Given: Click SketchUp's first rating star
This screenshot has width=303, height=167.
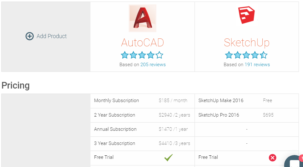Looking at the screenshot, I should 229,55.
